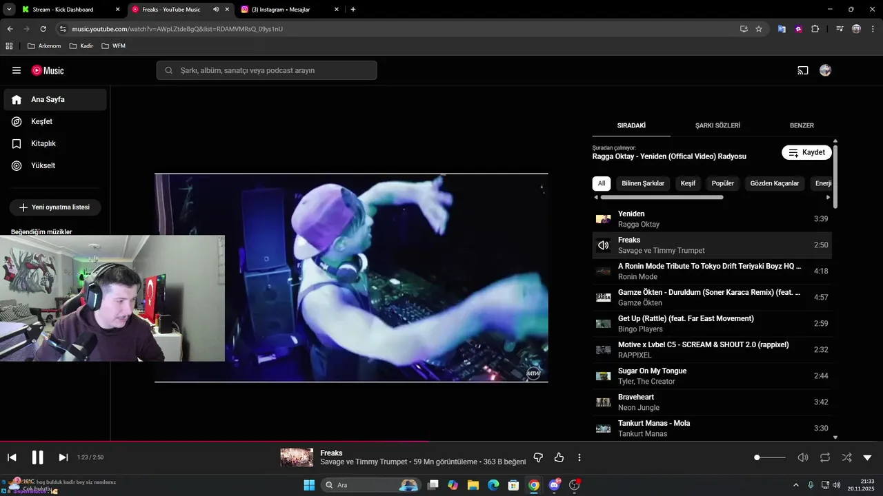Open a new browser tab
The image size is (883, 496).
353,10
